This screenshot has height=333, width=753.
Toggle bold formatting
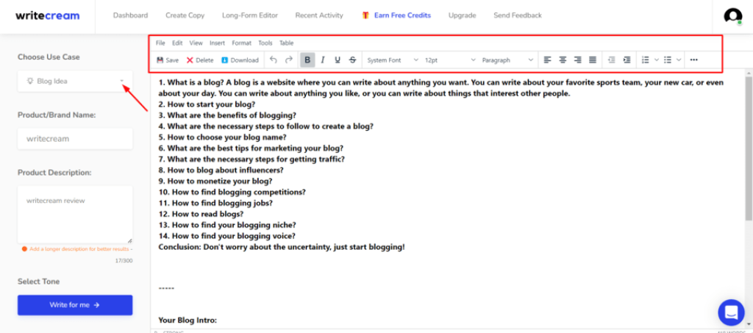pos(307,60)
